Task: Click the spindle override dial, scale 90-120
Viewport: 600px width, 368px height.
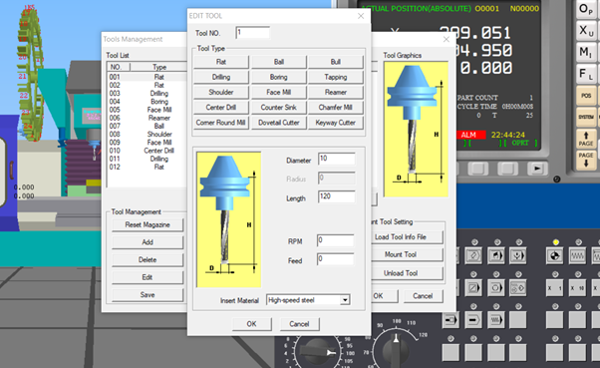Action: [x=396, y=350]
